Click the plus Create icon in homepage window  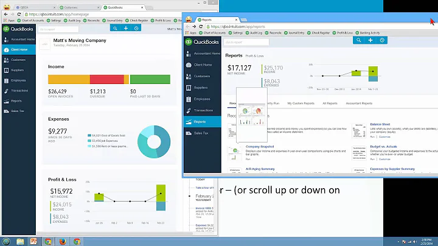point(126,28)
